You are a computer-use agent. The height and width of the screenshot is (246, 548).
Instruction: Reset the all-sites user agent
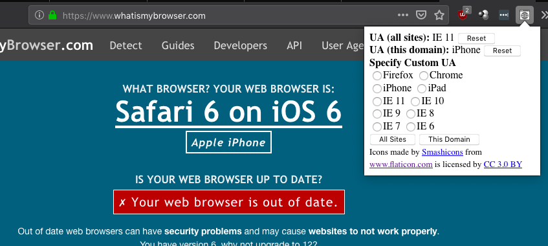[476, 38]
